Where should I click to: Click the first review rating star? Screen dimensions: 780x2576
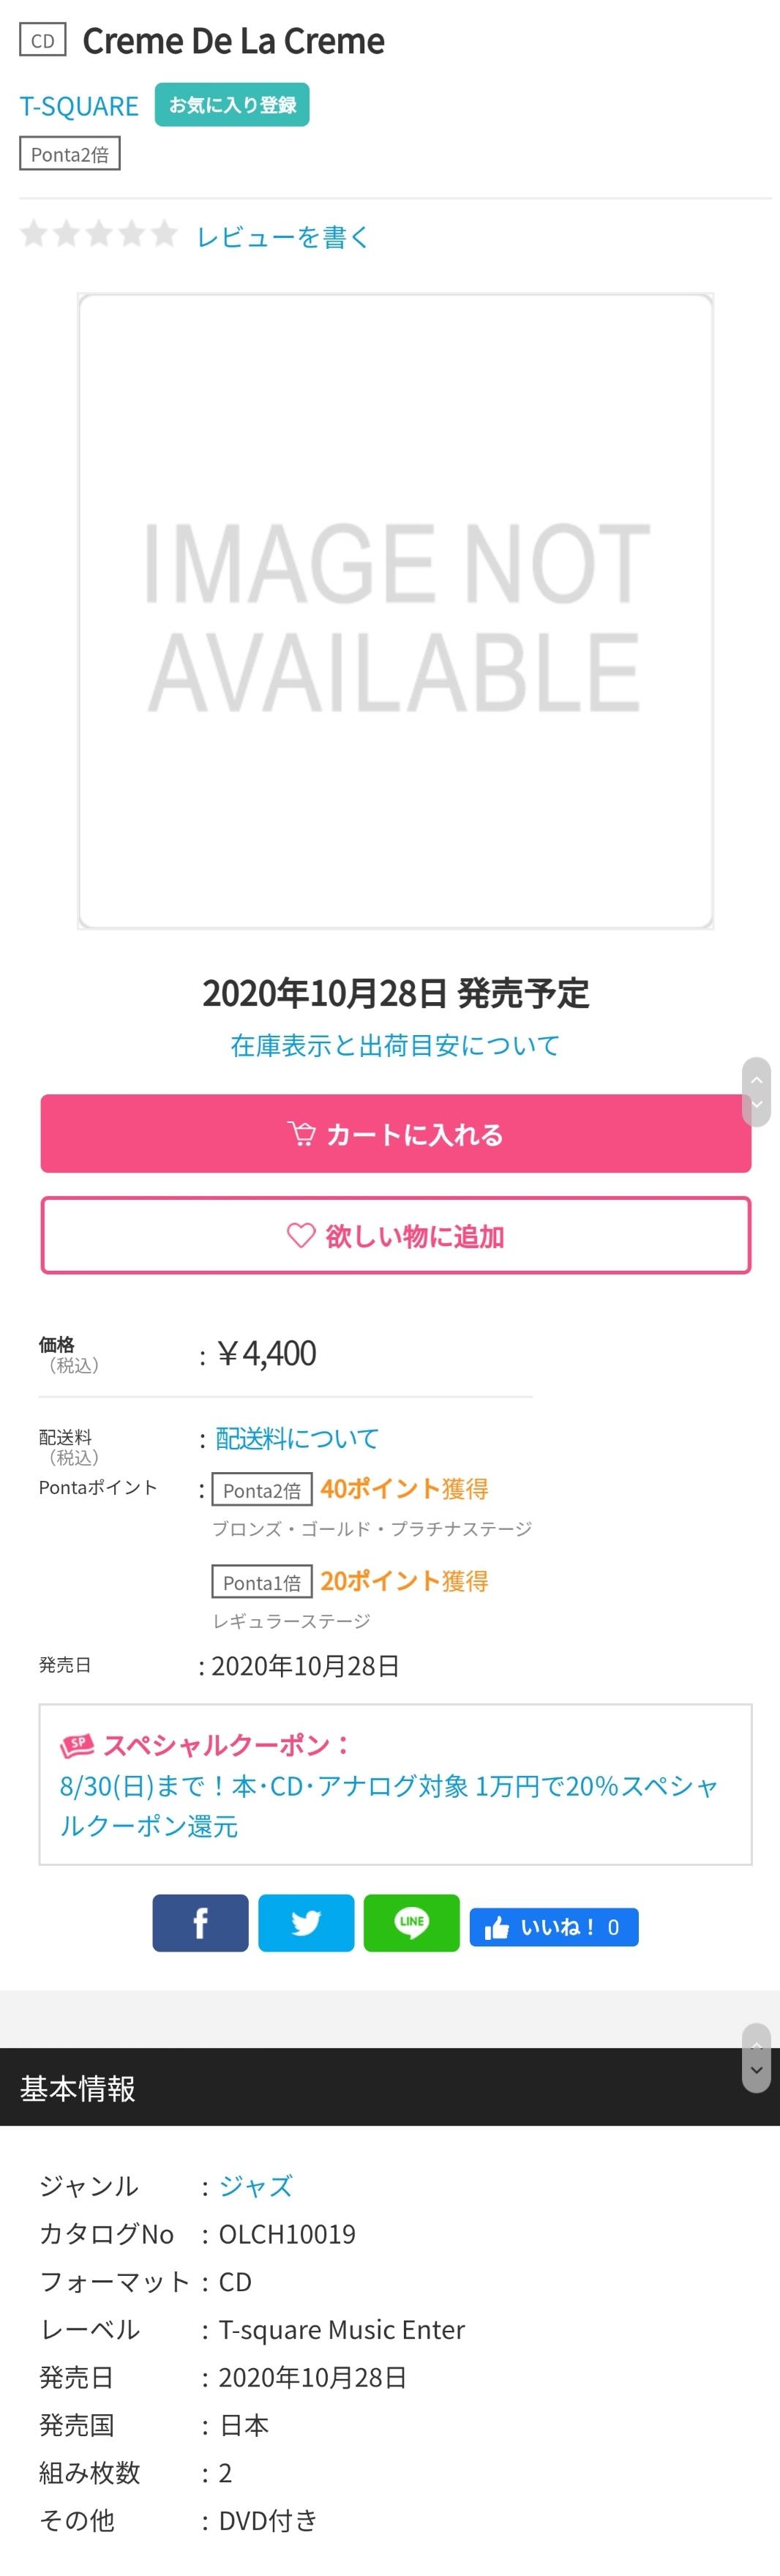pos(34,234)
